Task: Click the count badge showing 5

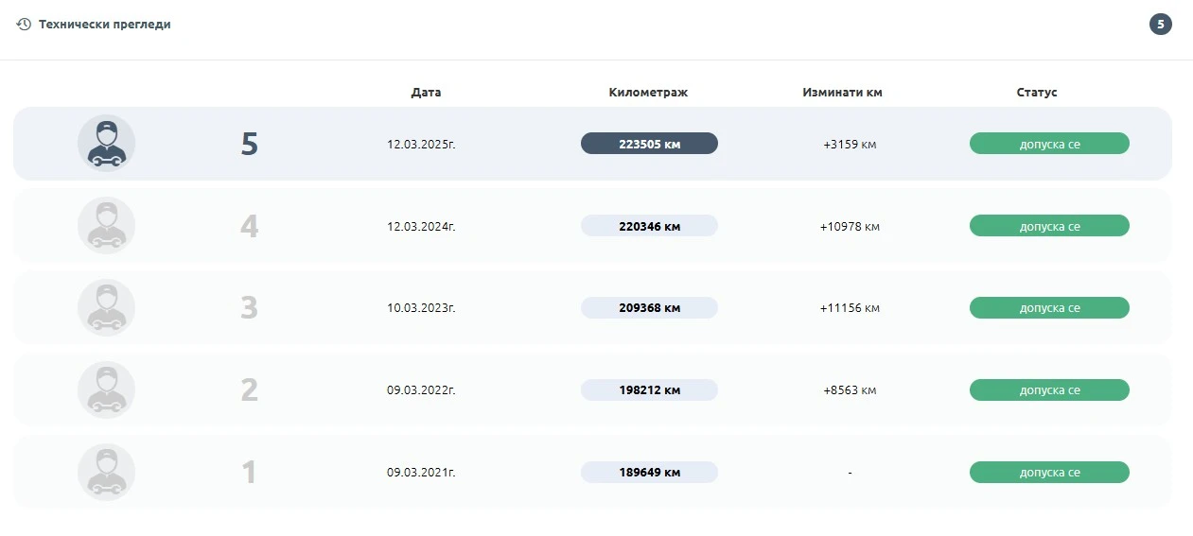Action: click(x=1160, y=25)
